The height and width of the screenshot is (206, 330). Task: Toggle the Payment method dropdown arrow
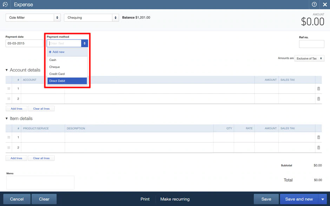click(x=85, y=43)
